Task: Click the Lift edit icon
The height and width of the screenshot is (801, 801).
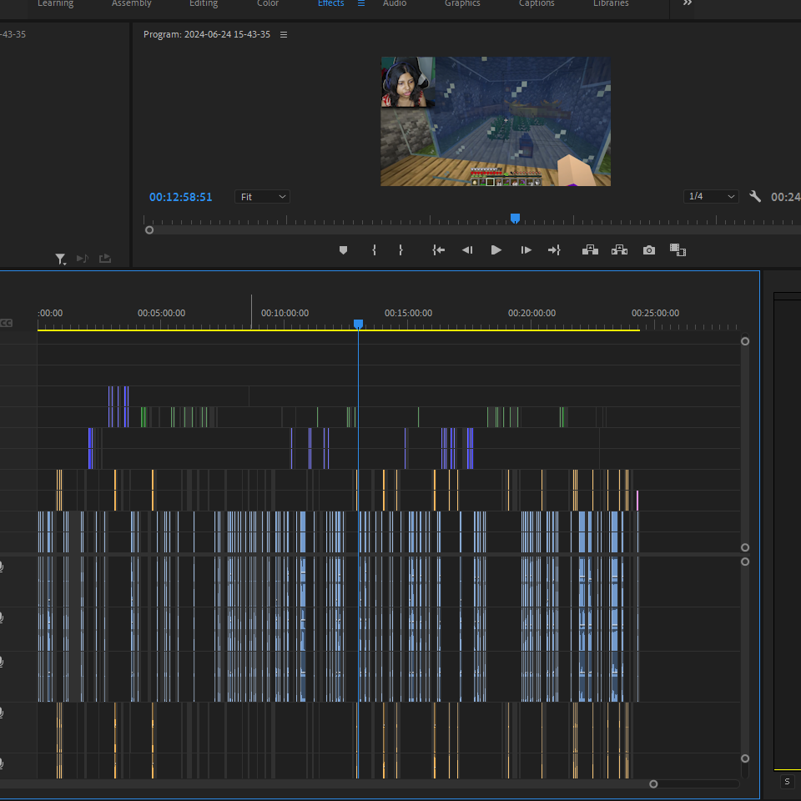Action: click(x=590, y=249)
